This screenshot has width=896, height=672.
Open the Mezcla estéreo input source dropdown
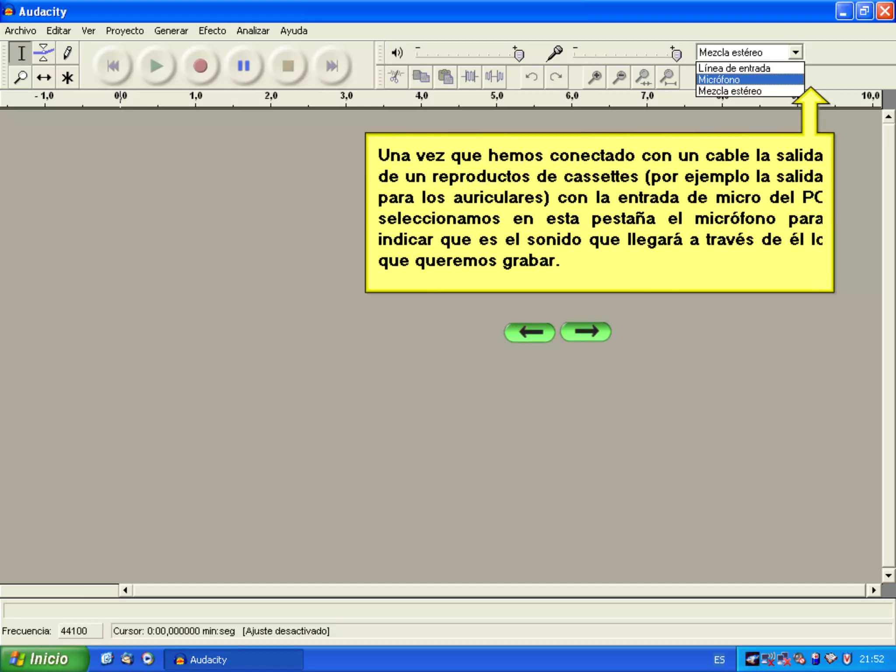click(795, 52)
